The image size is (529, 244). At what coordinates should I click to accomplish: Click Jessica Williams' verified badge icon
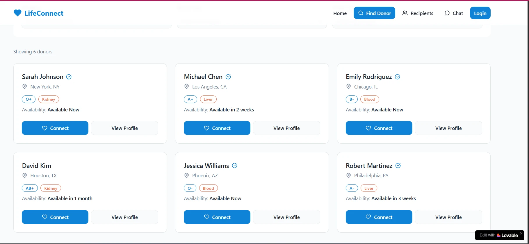coord(235,166)
